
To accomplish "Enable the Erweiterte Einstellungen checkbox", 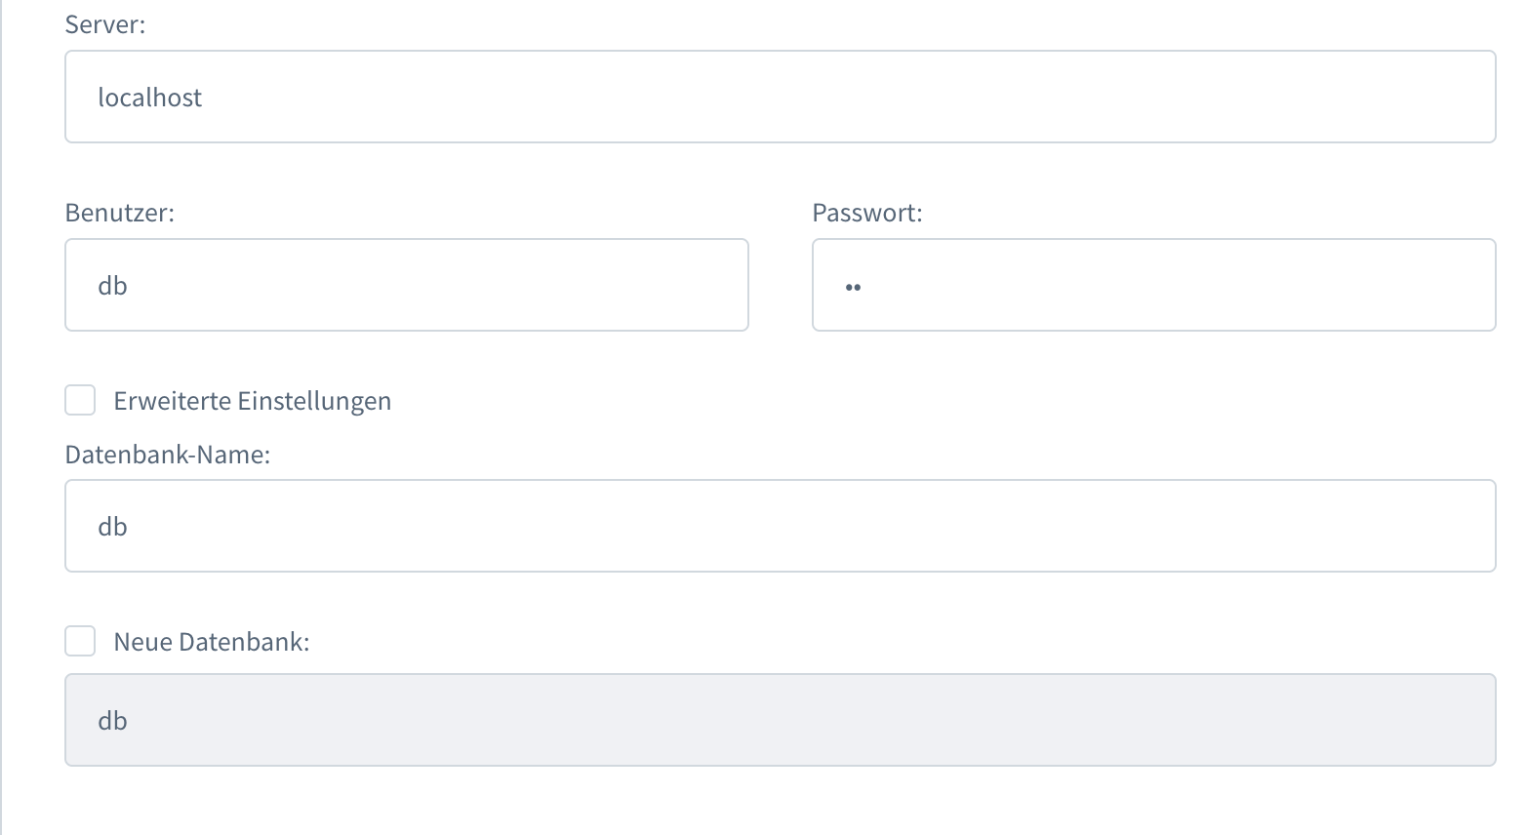I will click(x=80, y=400).
